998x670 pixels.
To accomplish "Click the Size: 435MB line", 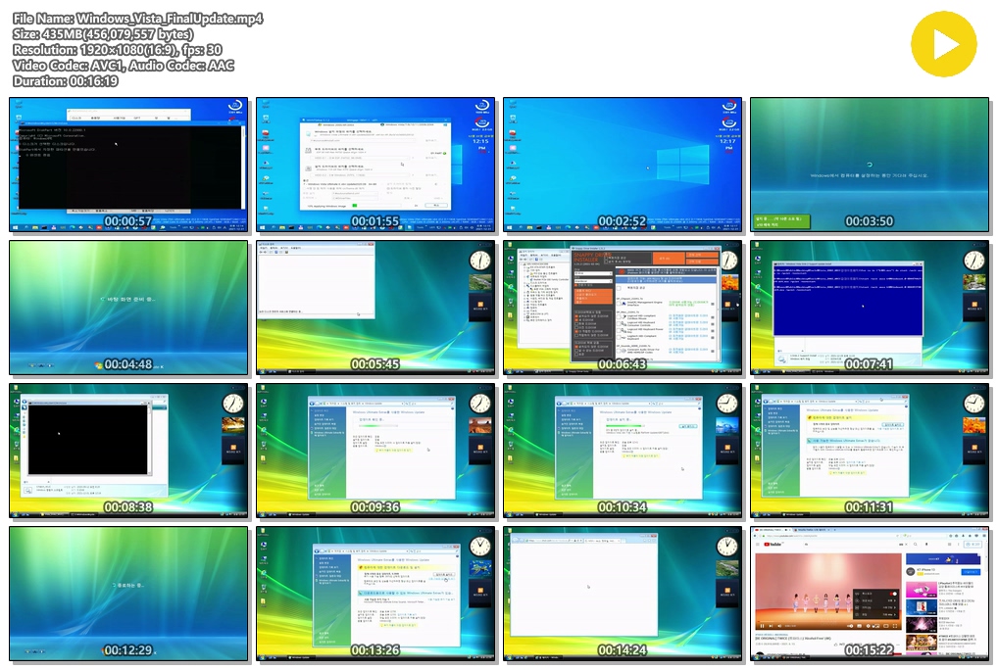I will 103,34.
